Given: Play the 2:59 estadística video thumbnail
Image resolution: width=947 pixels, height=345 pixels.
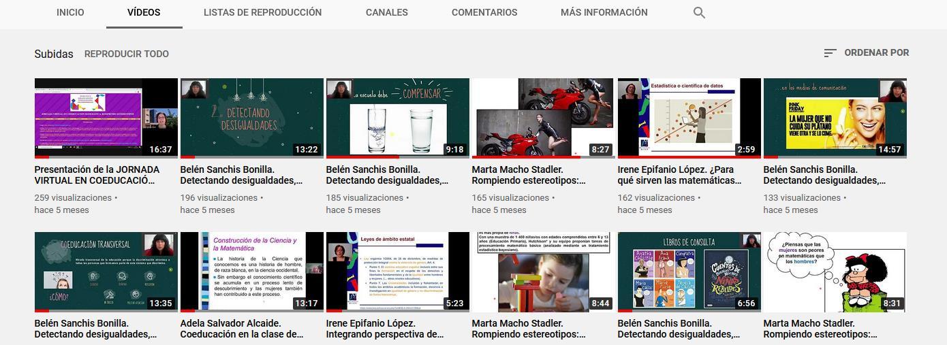Looking at the screenshot, I should click(689, 118).
